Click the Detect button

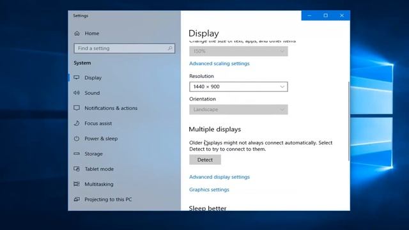(205, 160)
